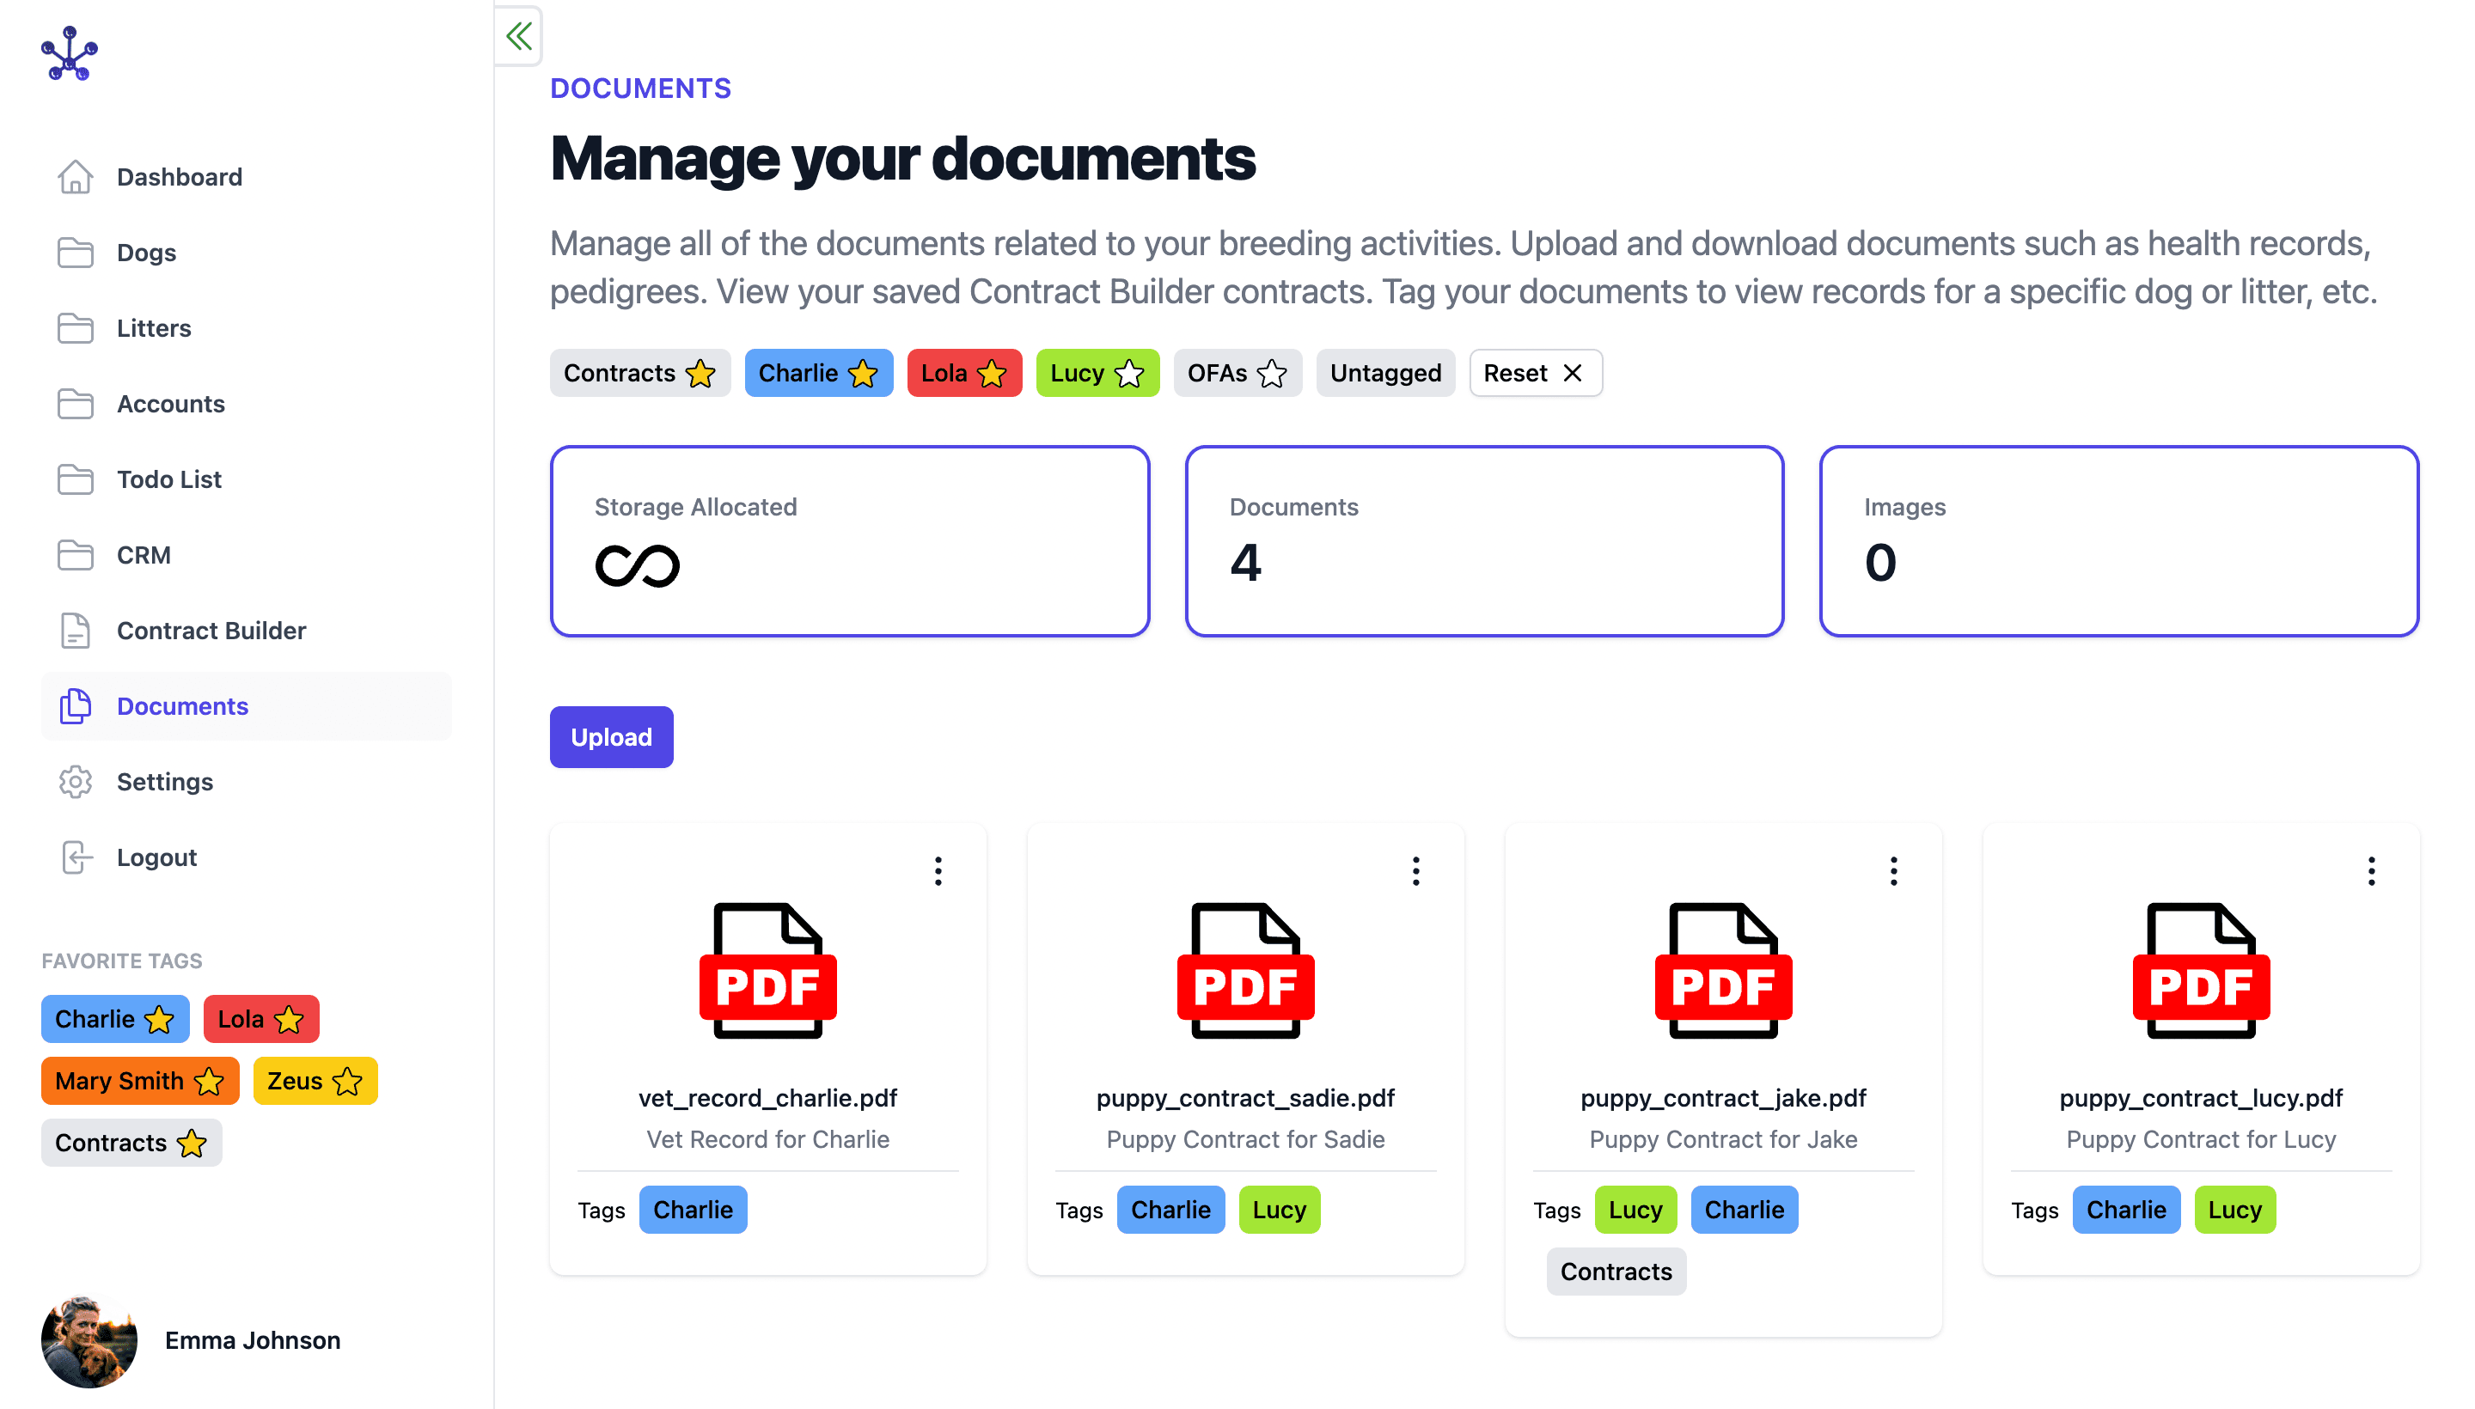The image size is (2475, 1409).
Task: Click the Contract Builder document icon
Action: tap(76, 630)
